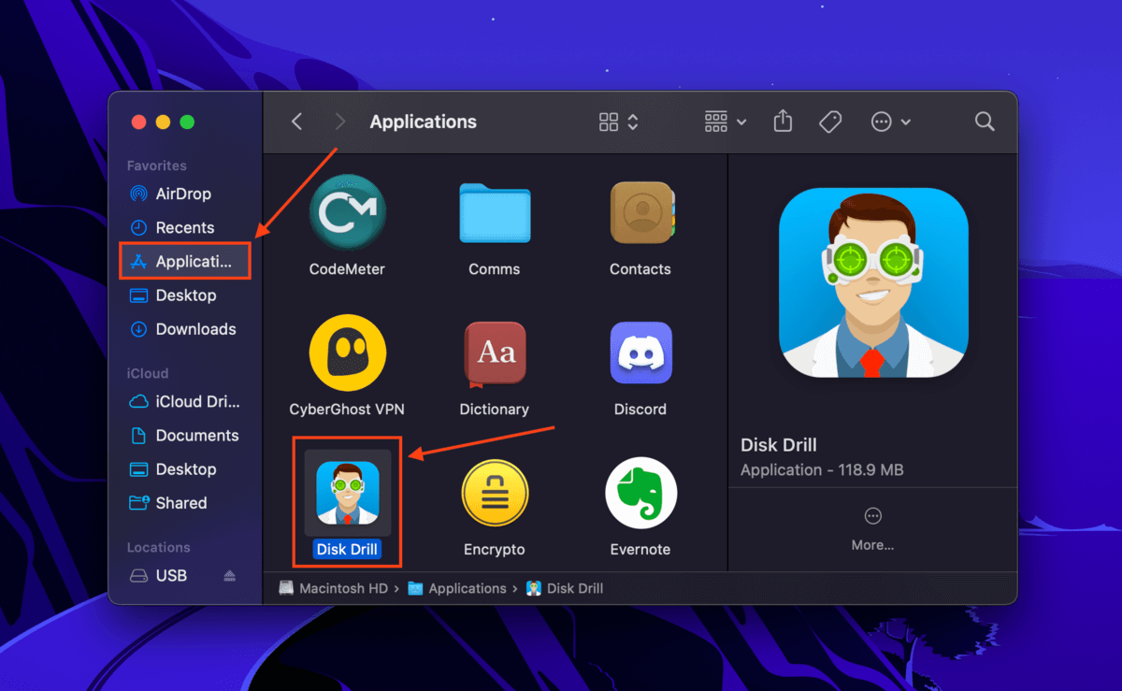Open the icon view switcher dropdown
The width and height of the screenshot is (1122, 691).
[x=619, y=122]
